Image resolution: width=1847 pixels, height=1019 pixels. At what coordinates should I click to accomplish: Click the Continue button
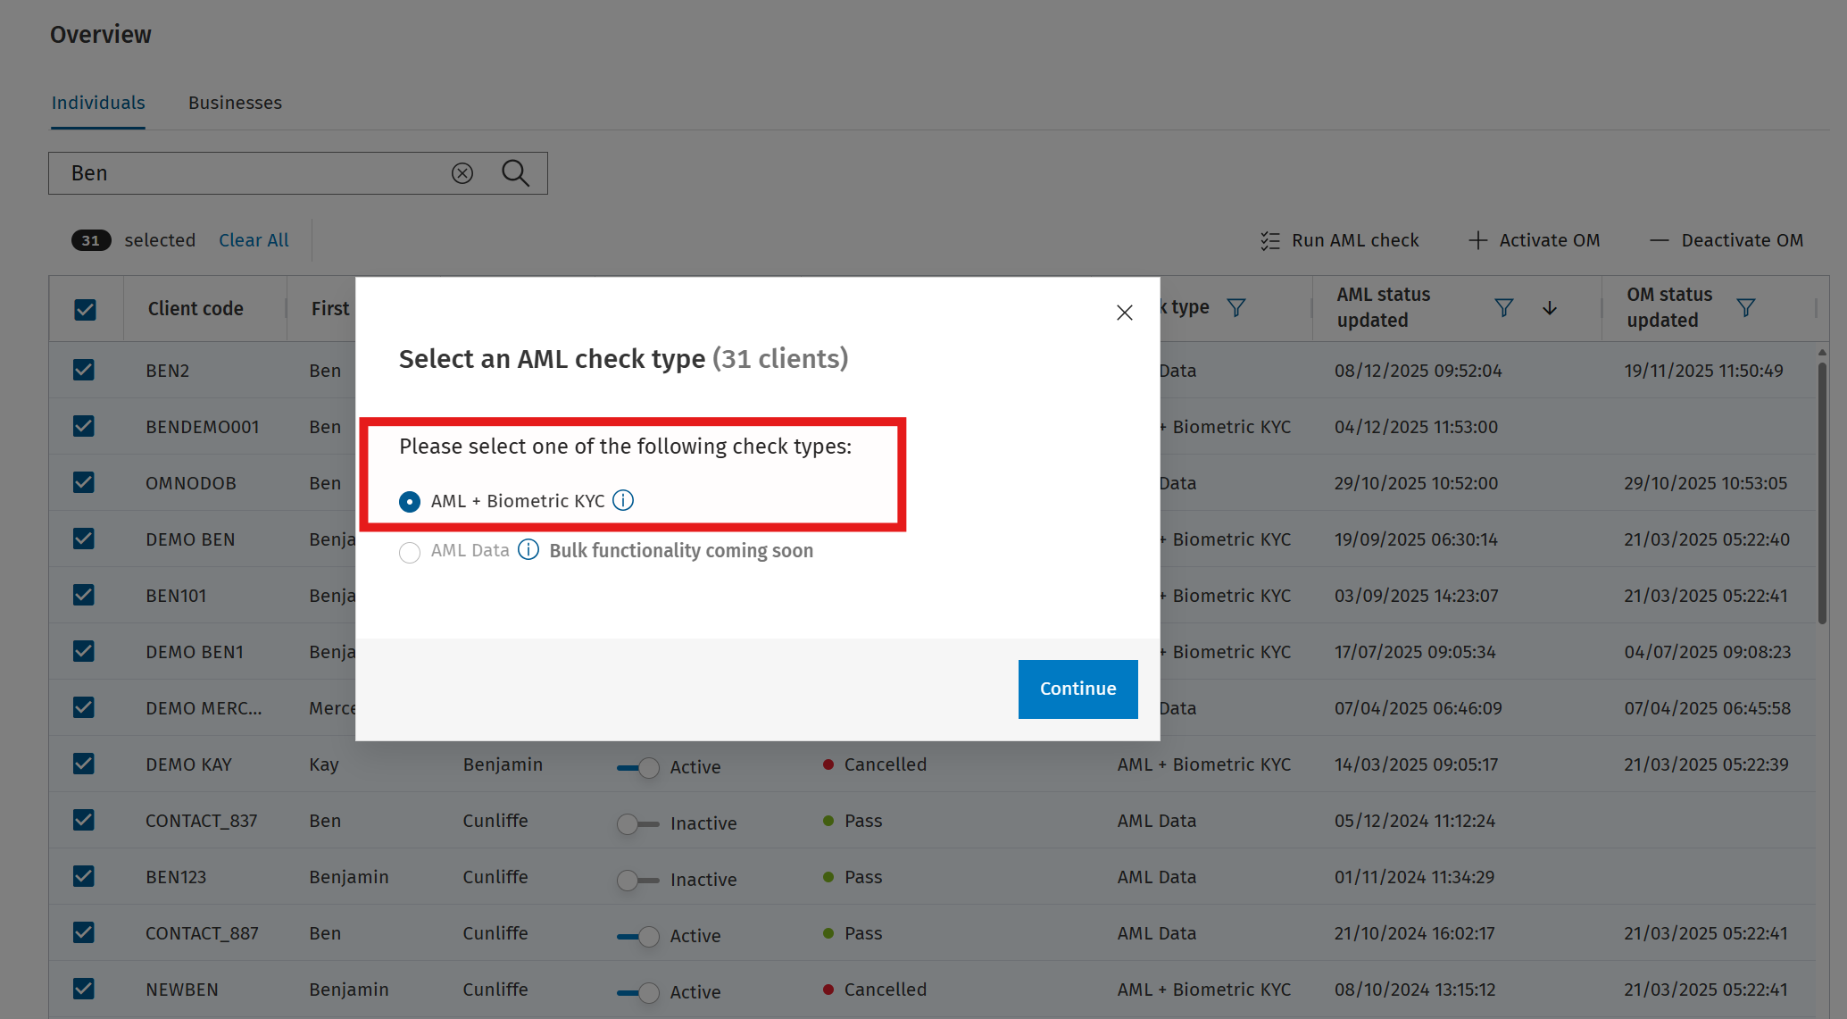point(1077,689)
